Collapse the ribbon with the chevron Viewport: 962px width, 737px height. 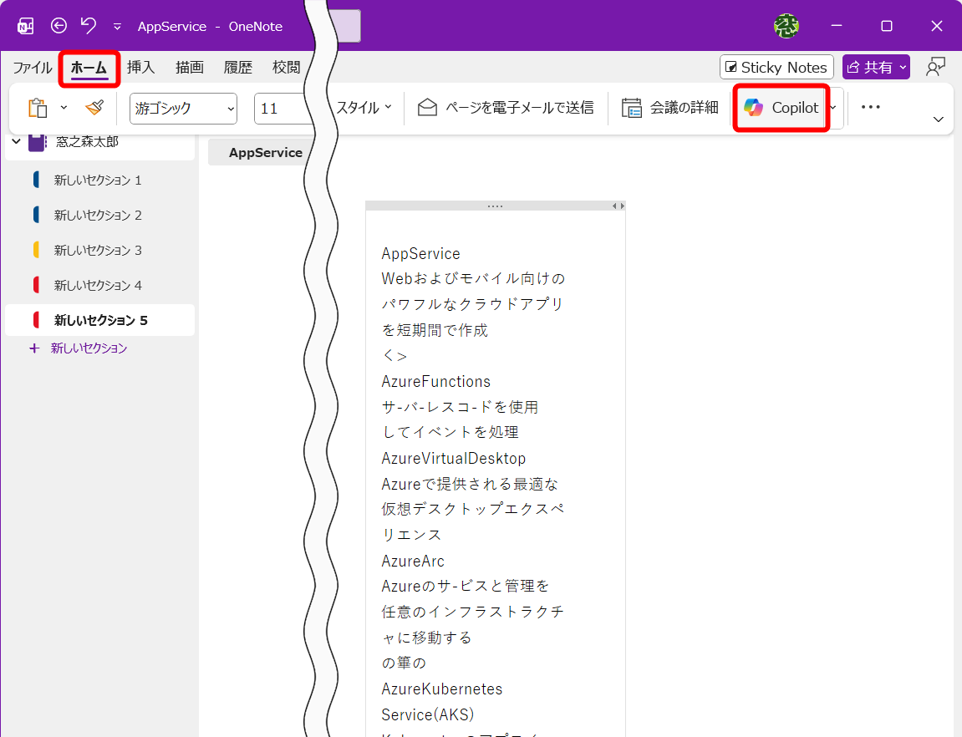[938, 119]
